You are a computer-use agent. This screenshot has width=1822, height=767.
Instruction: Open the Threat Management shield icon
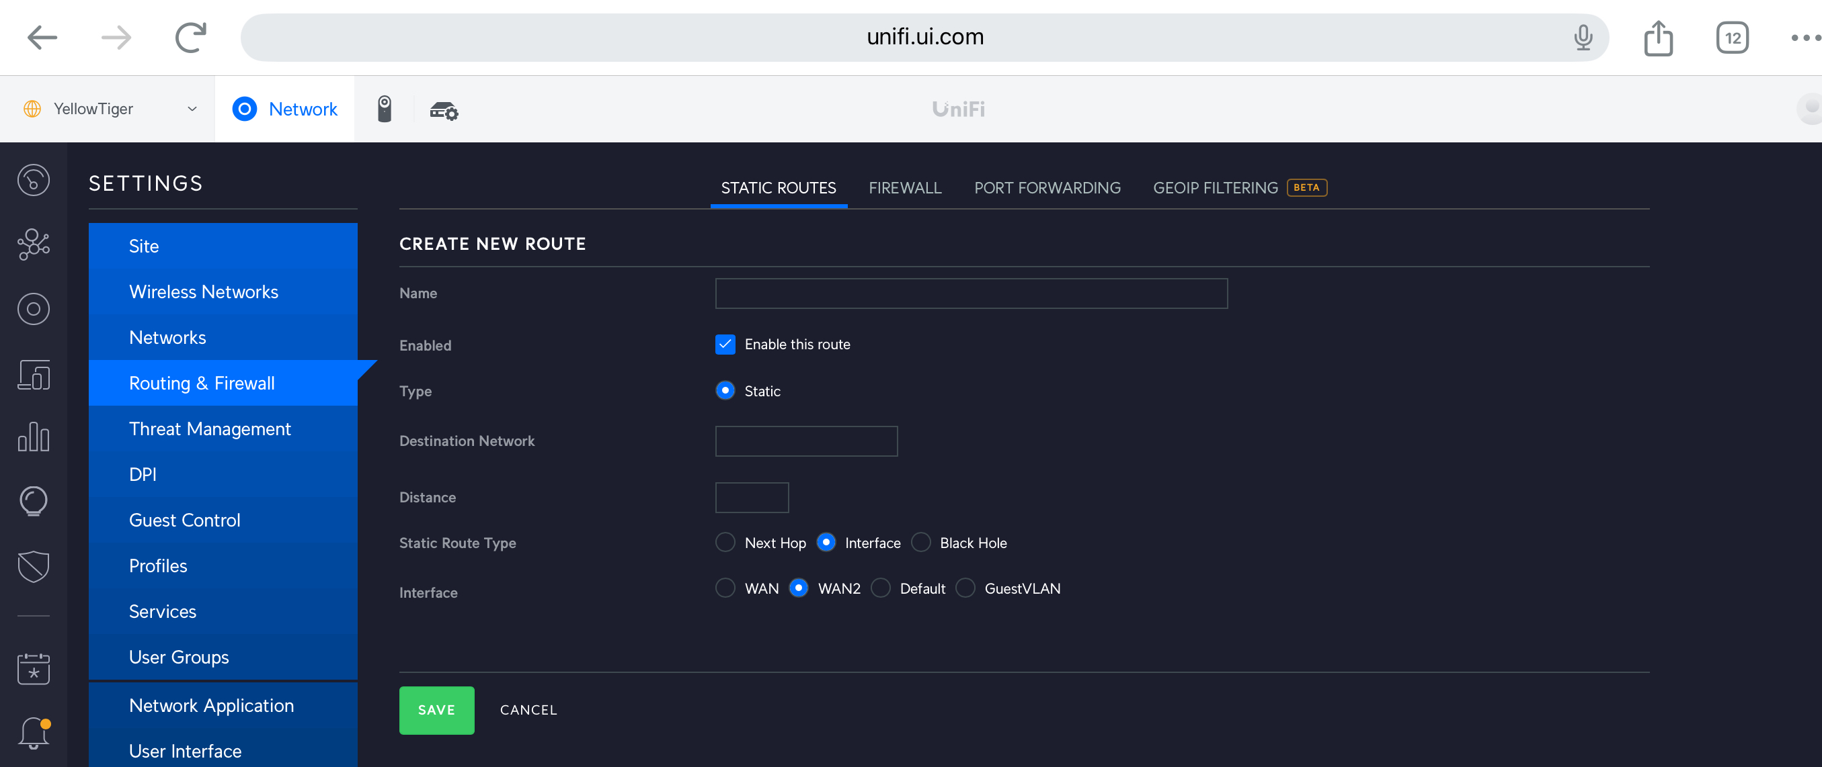(x=33, y=566)
